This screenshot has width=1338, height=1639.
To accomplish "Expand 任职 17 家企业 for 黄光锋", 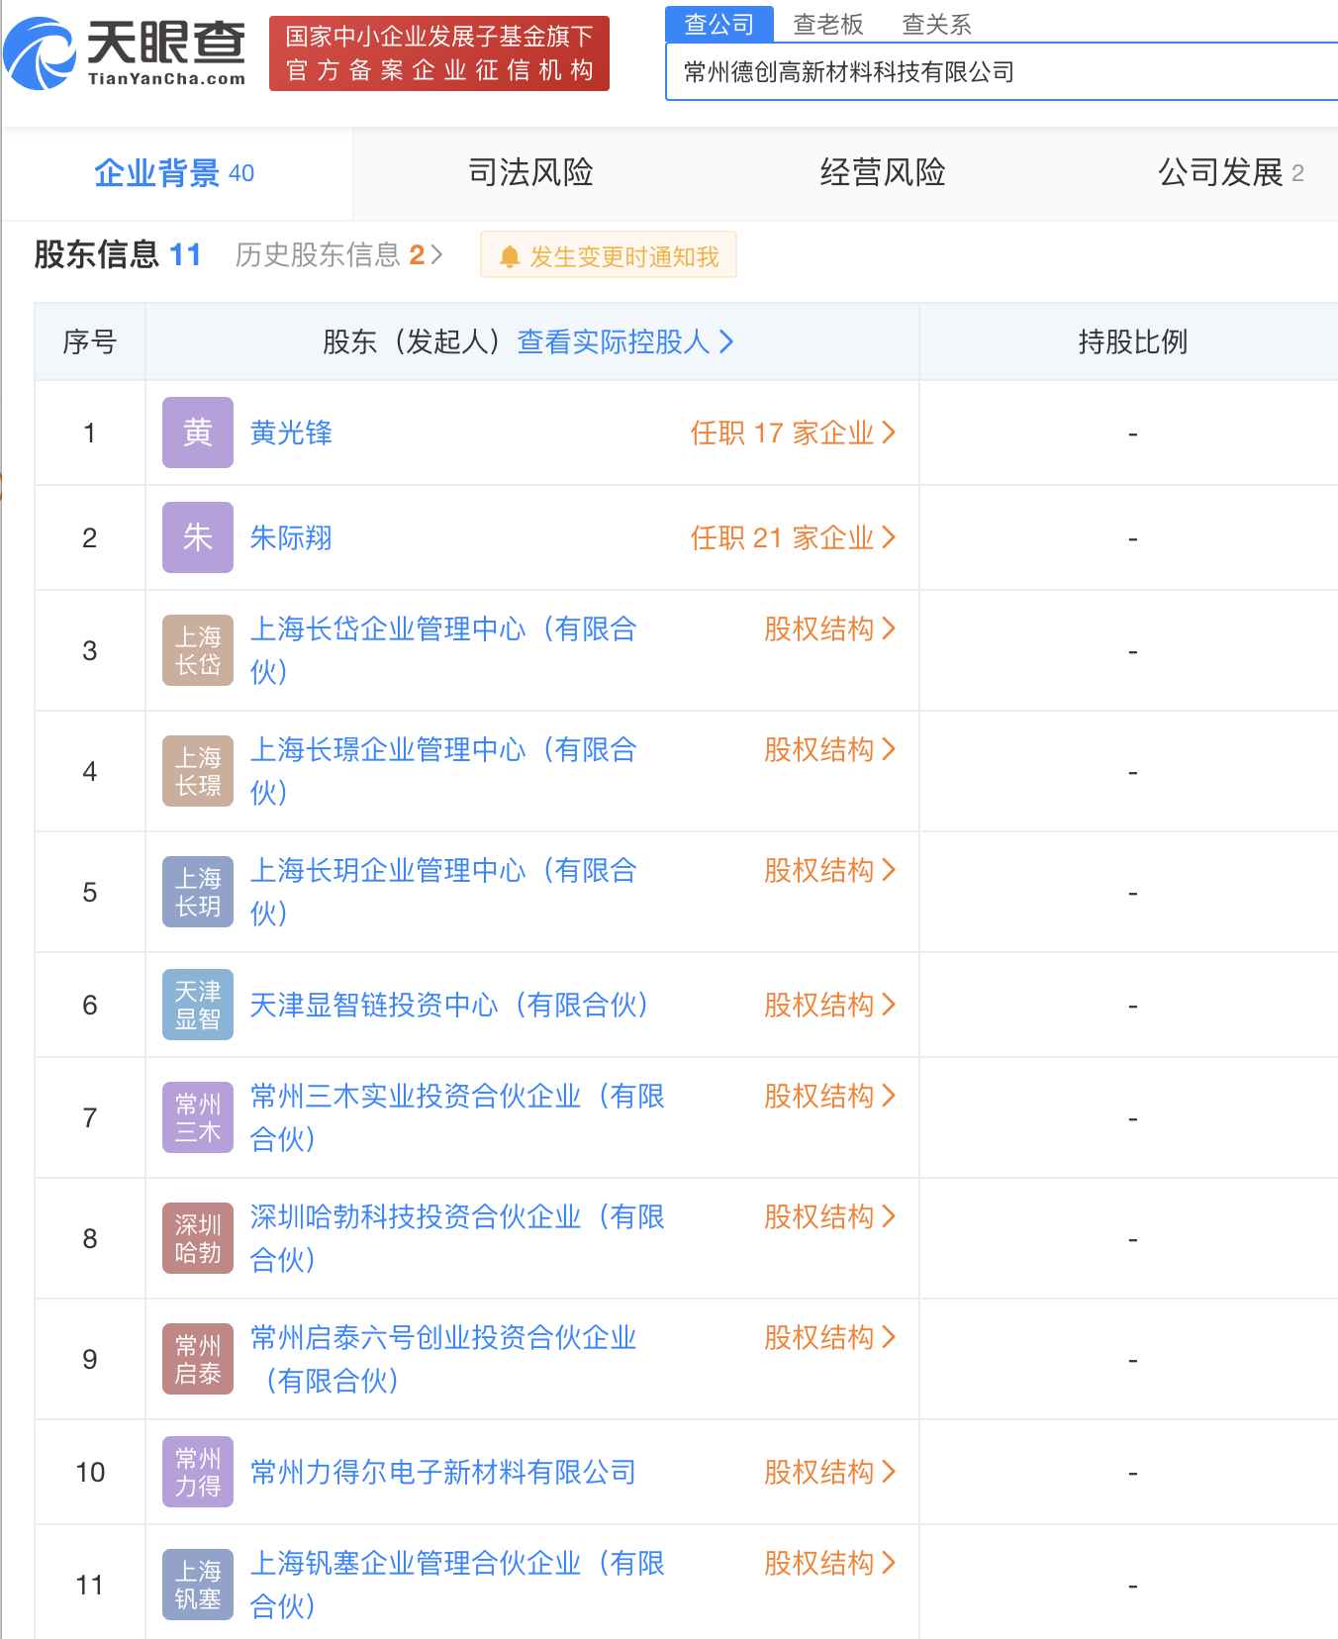I will coord(793,433).
